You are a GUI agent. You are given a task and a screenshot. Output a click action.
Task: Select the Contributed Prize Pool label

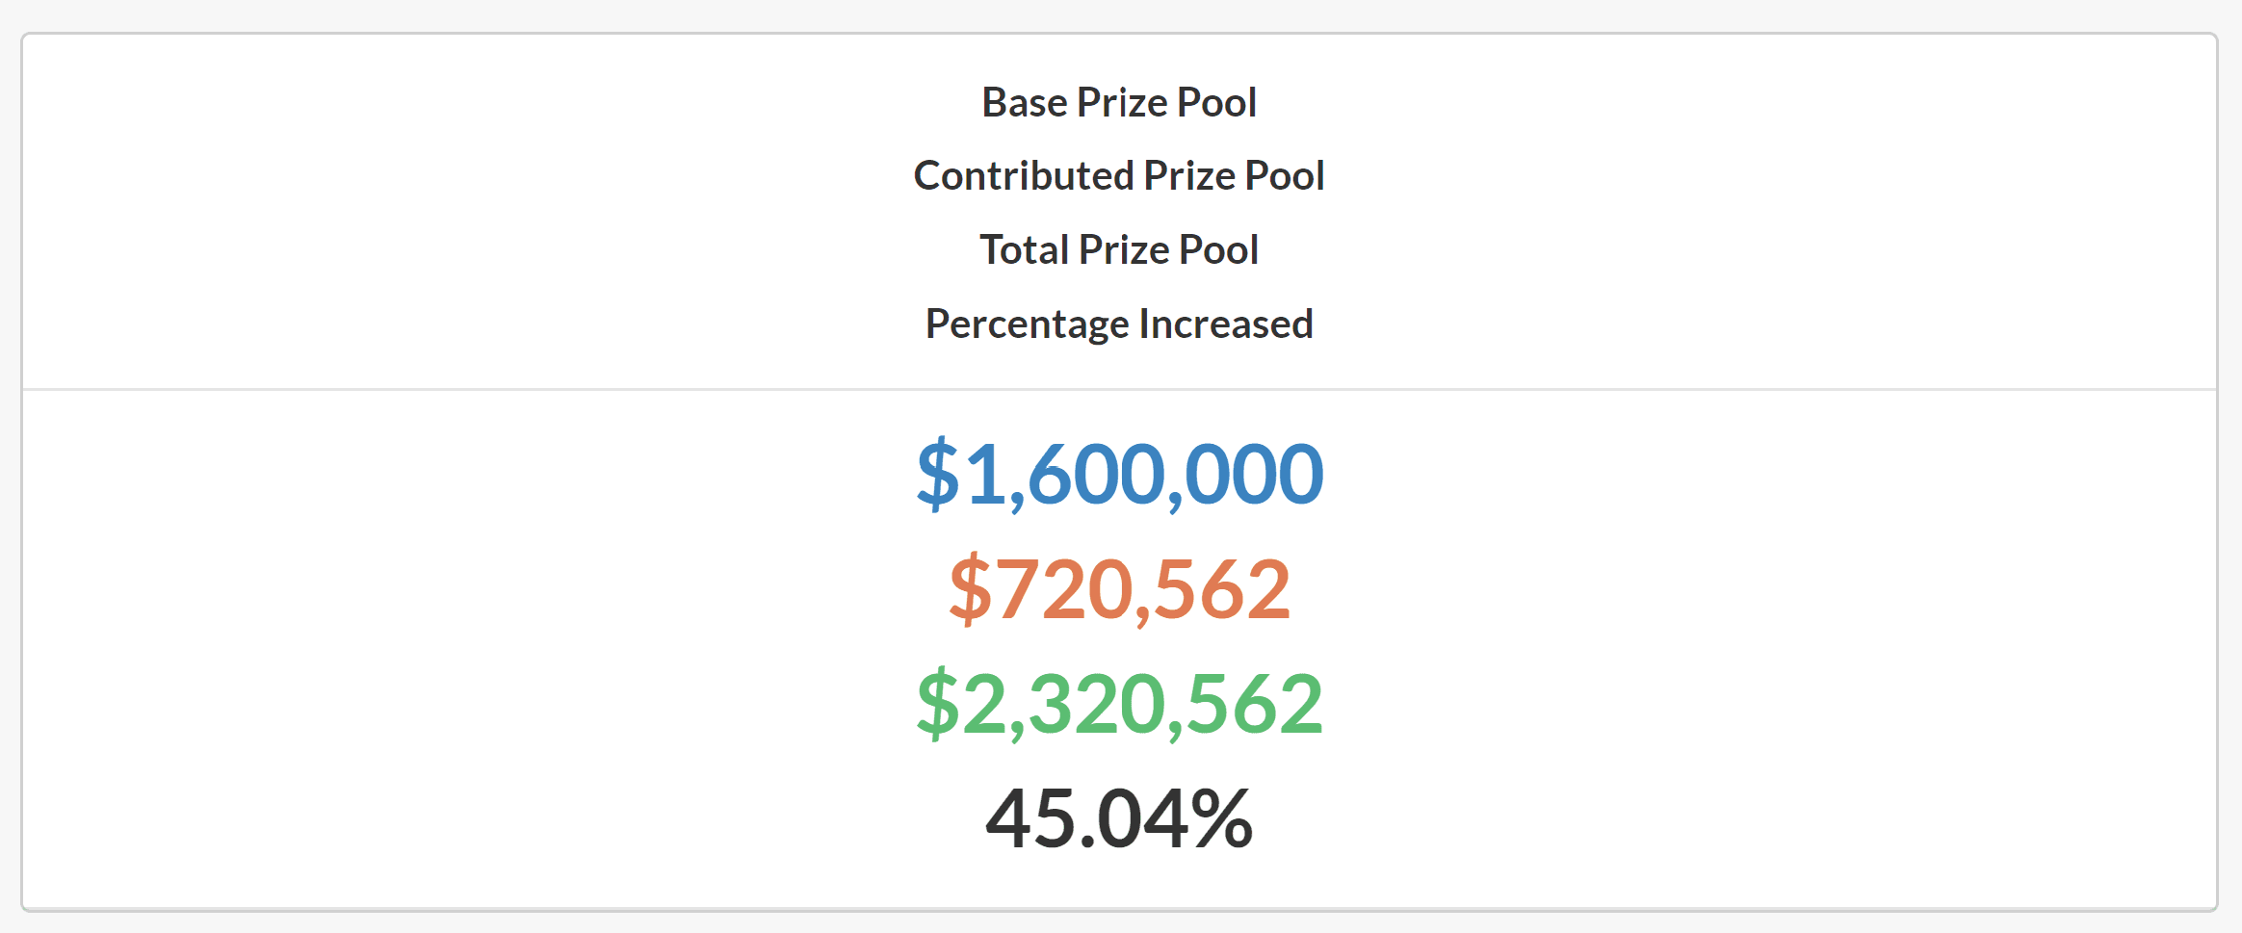point(1119,176)
